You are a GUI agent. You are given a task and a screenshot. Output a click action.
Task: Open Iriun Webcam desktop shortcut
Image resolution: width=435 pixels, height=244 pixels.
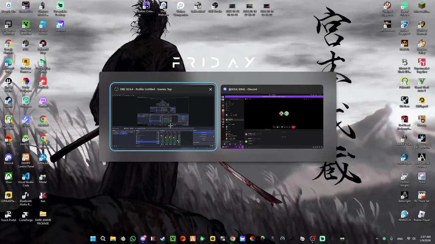click(x=163, y=9)
